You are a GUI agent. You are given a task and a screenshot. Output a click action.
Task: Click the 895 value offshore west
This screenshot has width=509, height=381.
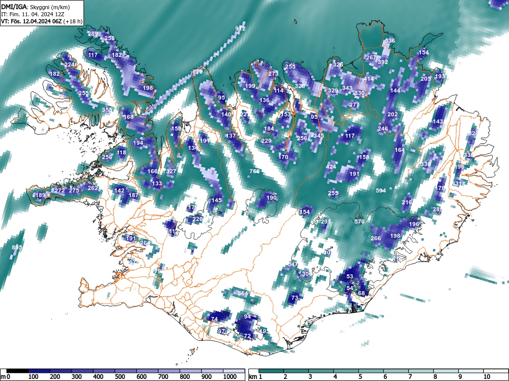(x=17, y=247)
